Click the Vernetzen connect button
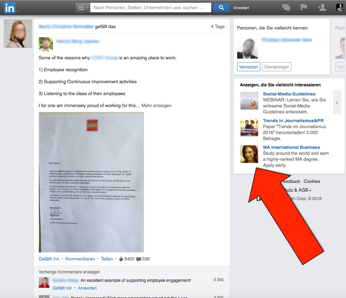 (249, 67)
